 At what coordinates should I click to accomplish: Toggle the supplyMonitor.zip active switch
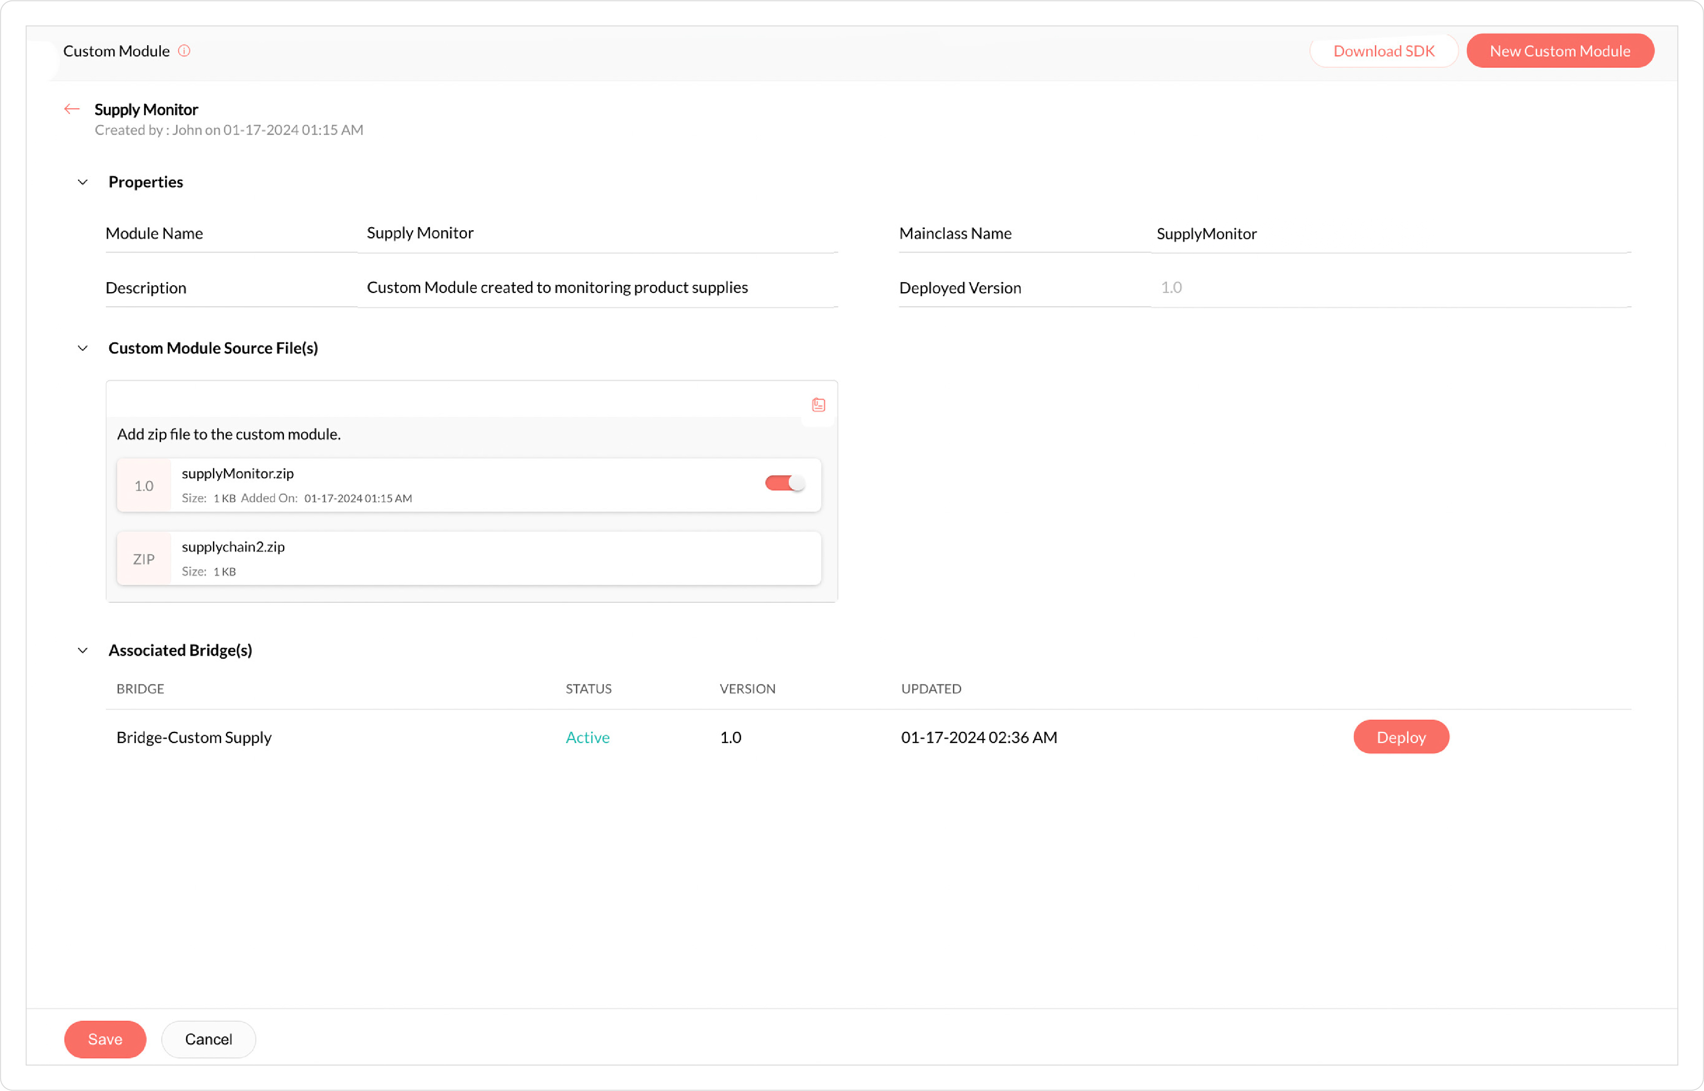coord(784,483)
